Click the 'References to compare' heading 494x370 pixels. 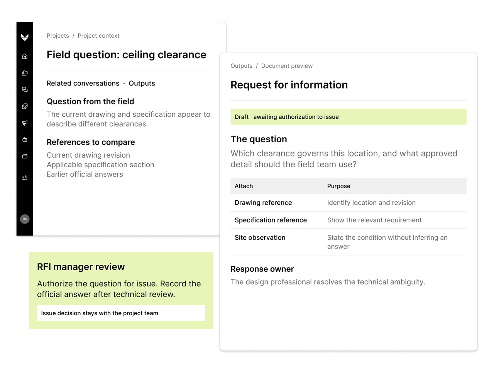91,142
